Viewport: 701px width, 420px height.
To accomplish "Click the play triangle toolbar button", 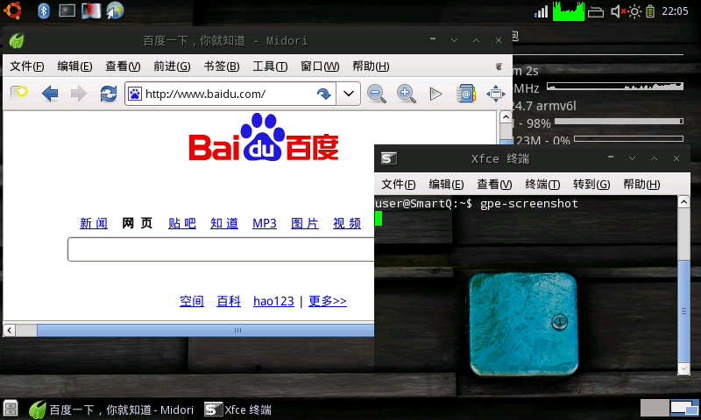I will (x=435, y=94).
